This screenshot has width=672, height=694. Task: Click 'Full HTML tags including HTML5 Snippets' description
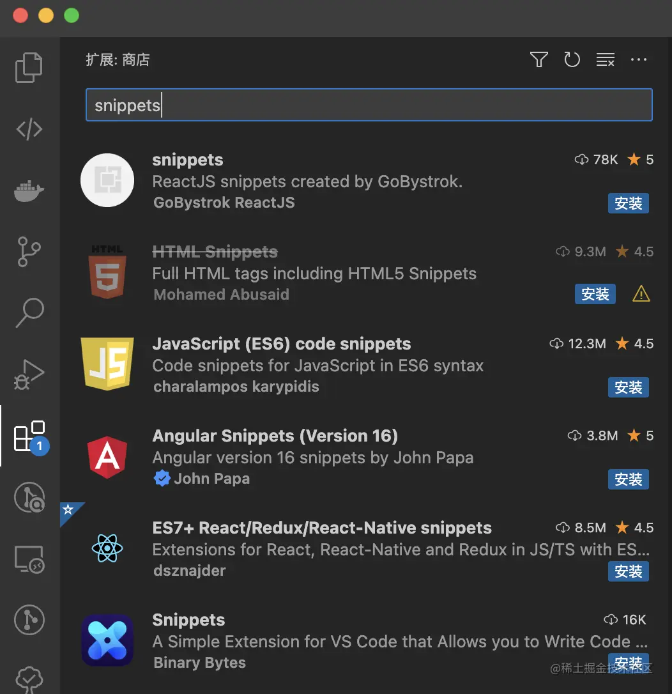click(314, 274)
